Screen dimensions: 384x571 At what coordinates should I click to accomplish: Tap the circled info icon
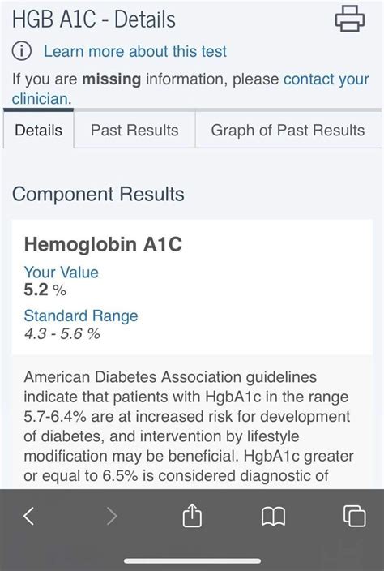(x=21, y=51)
